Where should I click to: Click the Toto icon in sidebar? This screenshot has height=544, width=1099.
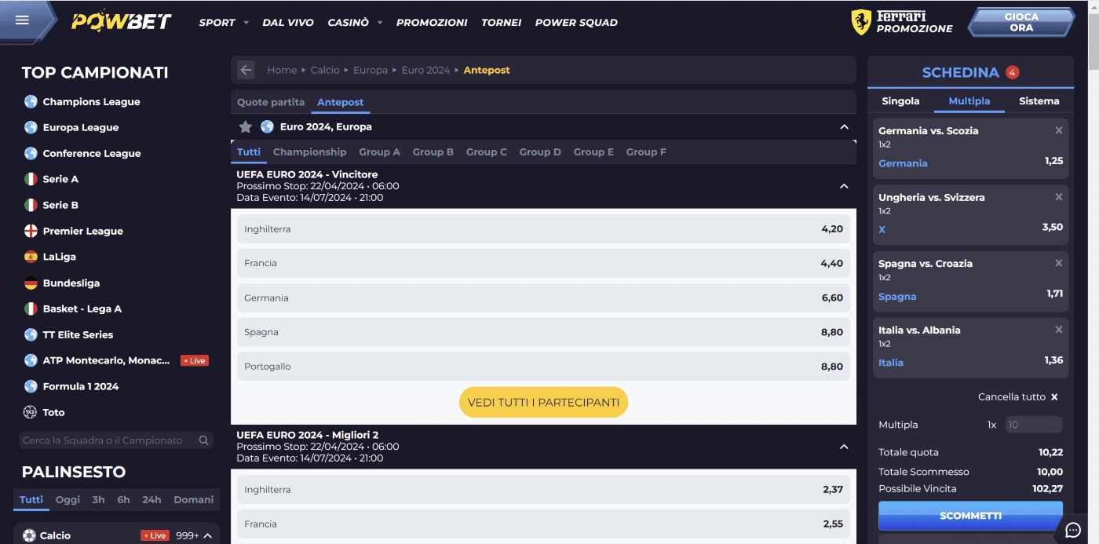(31, 412)
